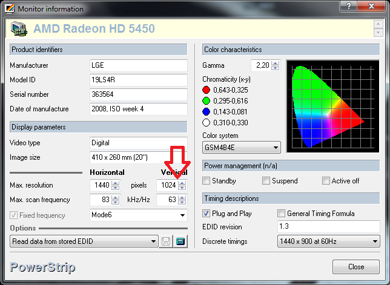Enable the Standby checkbox
This screenshot has height=285, width=390.
207,181
